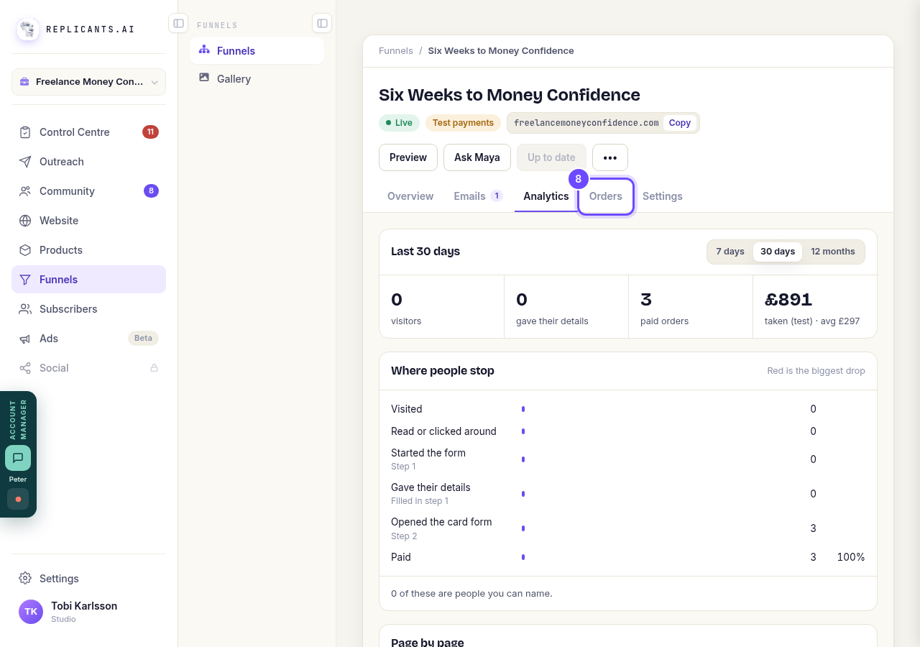Click the Live status badge
The height and width of the screenshot is (647, 920).
pos(399,123)
